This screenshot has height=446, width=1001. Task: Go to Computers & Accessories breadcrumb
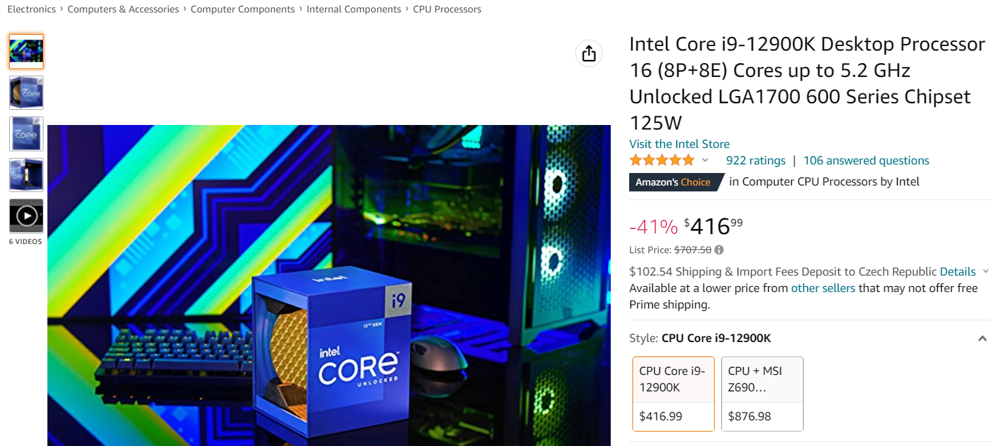pos(123,9)
